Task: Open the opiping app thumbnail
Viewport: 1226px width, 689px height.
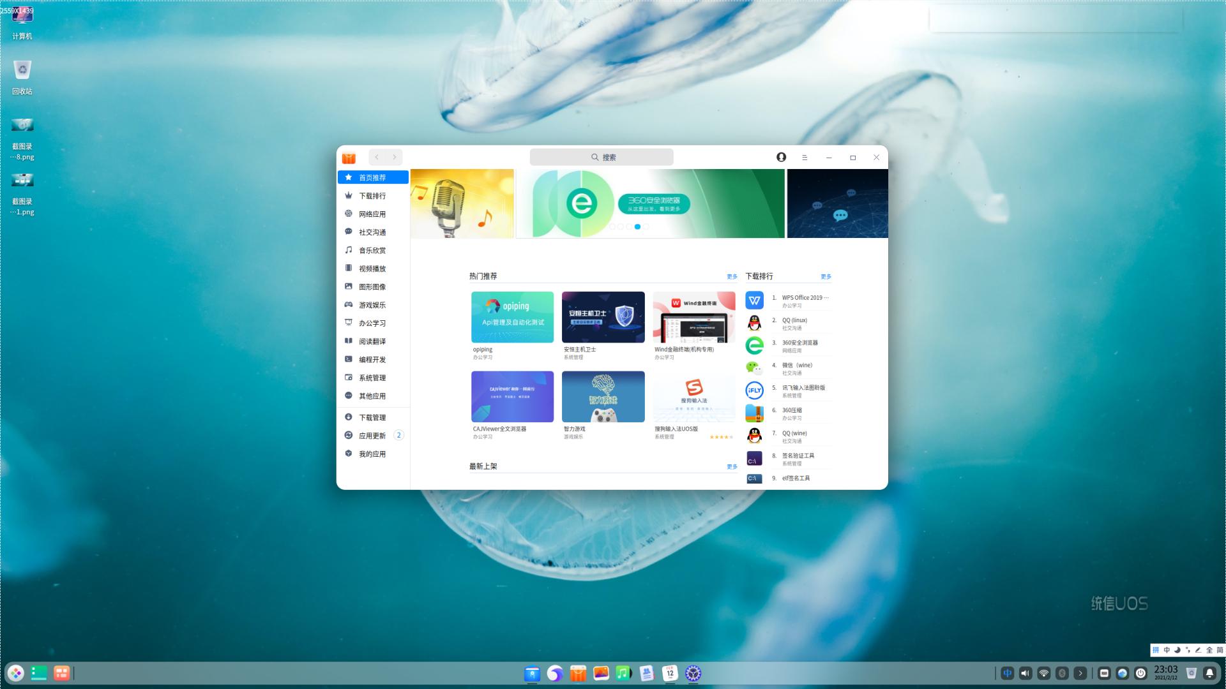Action: coord(512,317)
